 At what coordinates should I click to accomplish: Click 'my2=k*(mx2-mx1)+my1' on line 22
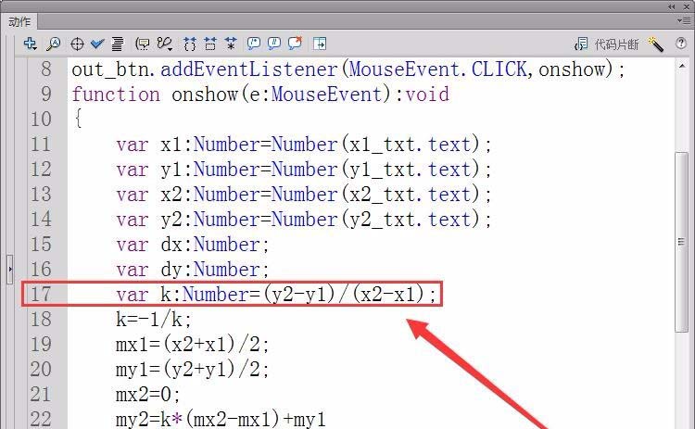221,419
